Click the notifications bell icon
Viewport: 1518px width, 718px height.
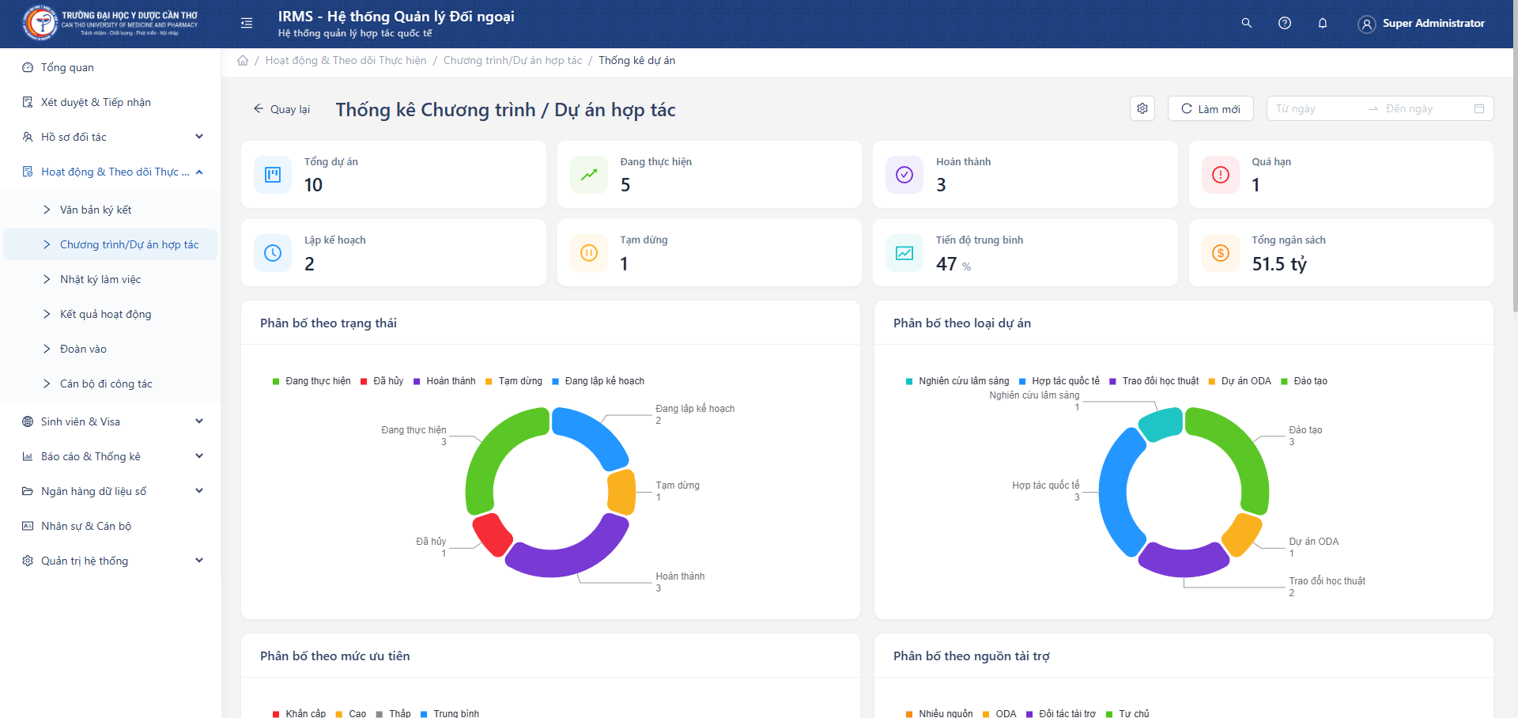[1323, 23]
